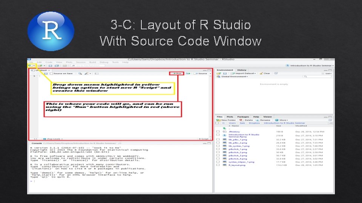Viewport: 362px width, 203px height.
Task: Open the project dropdown Introduction to R Studio Seminar
Action: [x=310, y=65]
